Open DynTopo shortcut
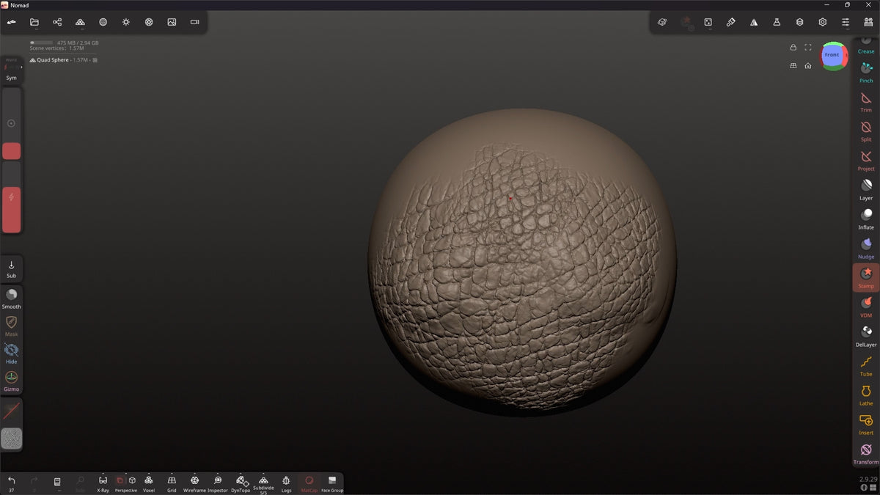 241,483
